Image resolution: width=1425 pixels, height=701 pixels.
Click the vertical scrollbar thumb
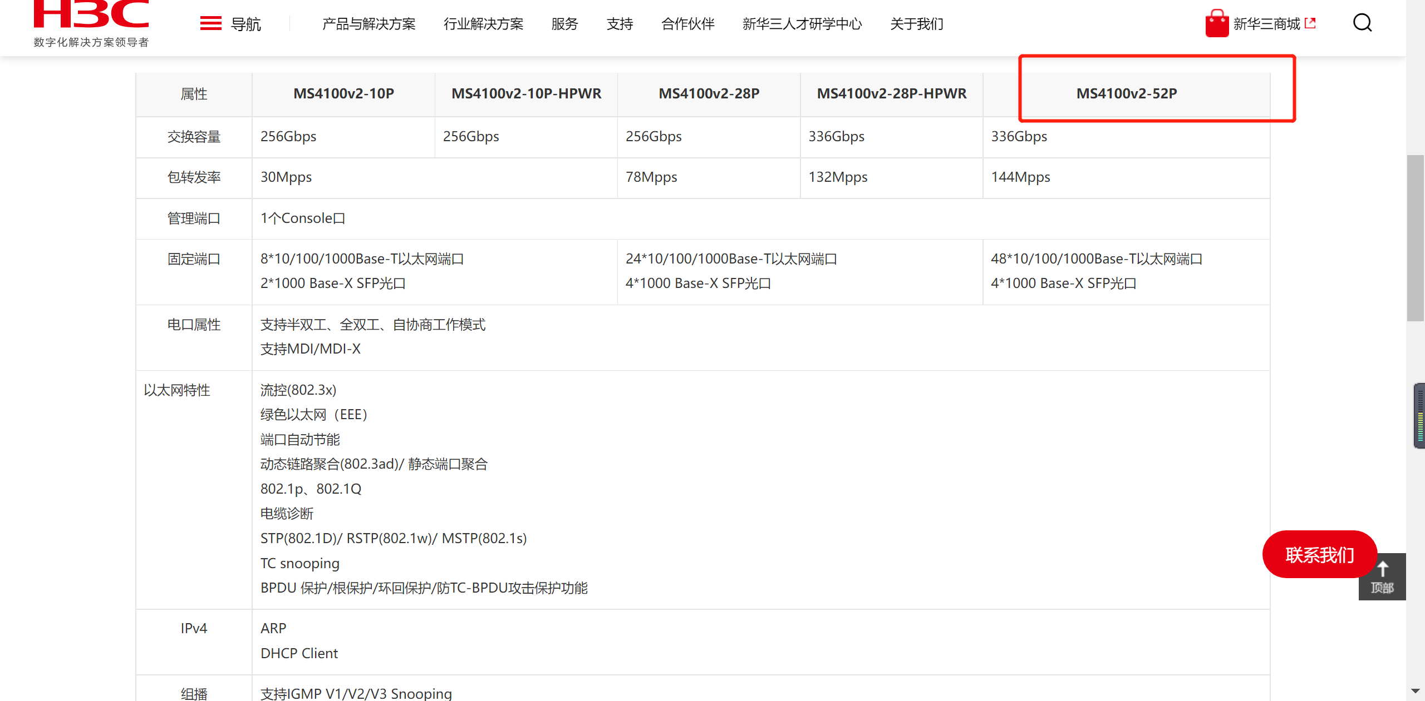[1416, 238]
